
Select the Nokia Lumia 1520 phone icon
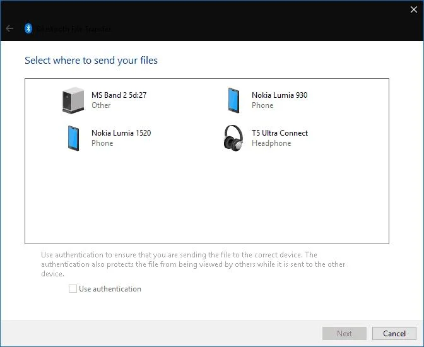pos(73,138)
